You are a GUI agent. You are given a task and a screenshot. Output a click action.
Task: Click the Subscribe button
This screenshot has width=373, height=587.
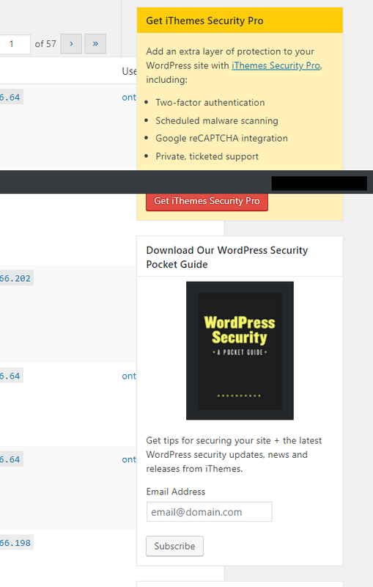tap(174, 546)
